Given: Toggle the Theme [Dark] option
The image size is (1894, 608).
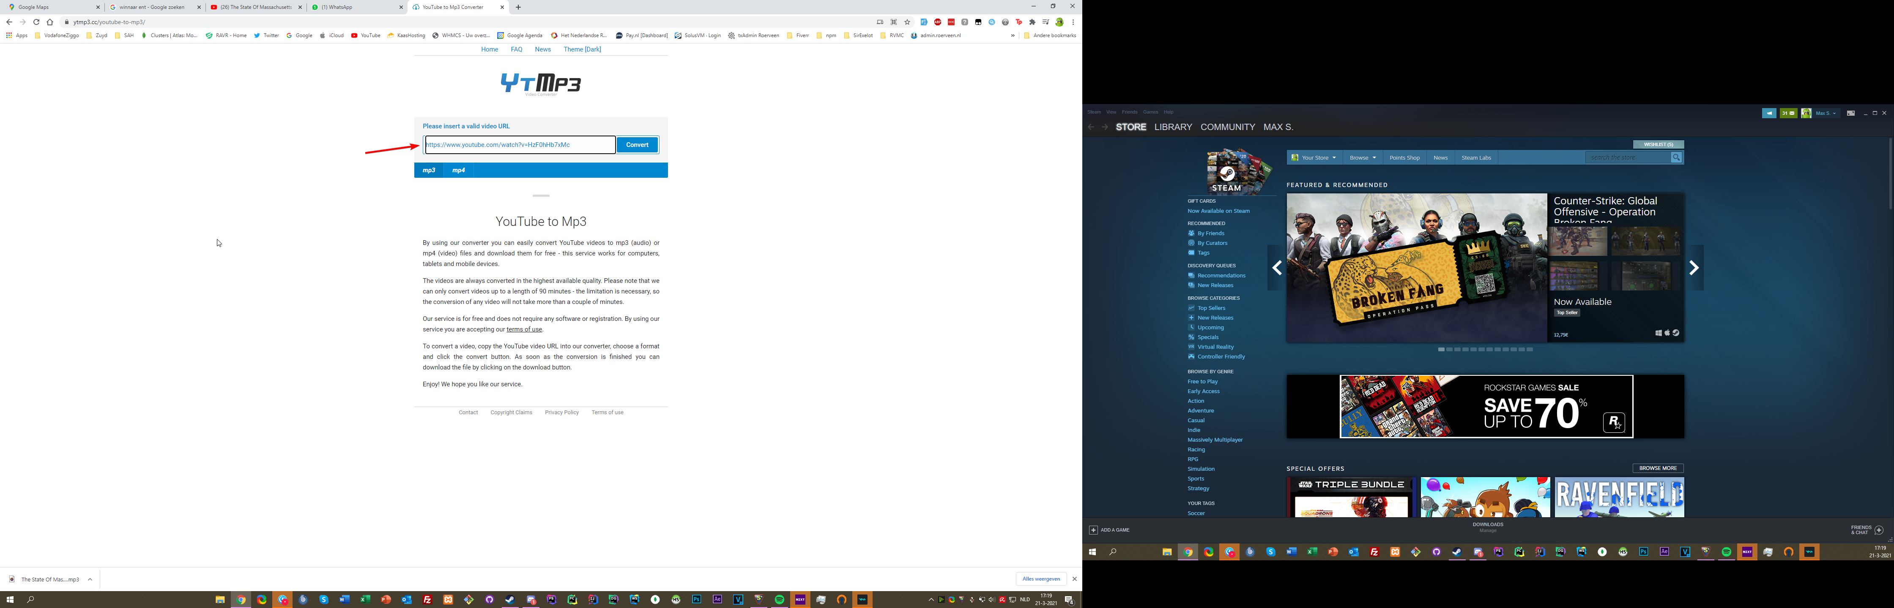Looking at the screenshot, I should [x=582, y=49].
